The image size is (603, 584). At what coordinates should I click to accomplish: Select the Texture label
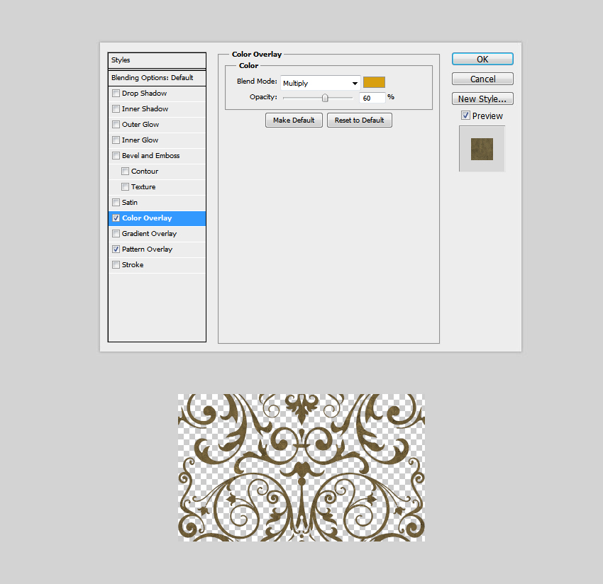pos(143,186)
